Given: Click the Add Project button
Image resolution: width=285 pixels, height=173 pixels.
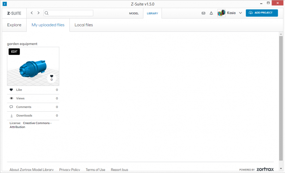Looking at the screenshot, I should pos(262,13).
